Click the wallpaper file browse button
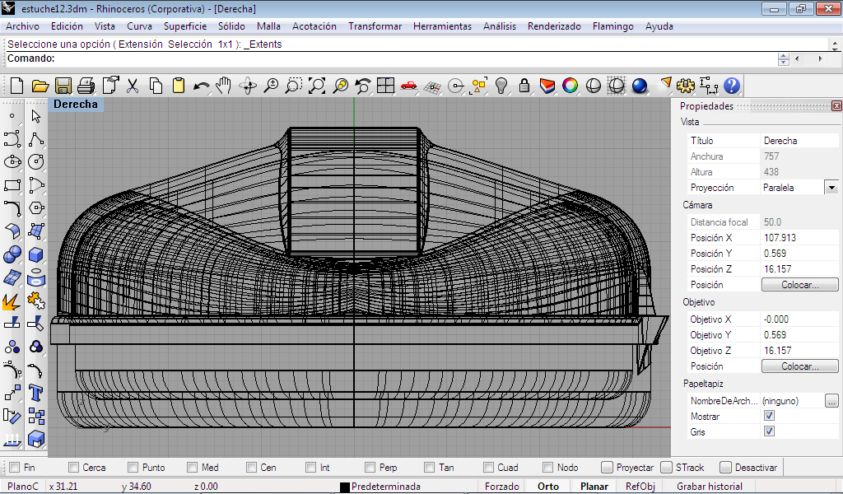Viewport: 843px width, 494px height. tap(831, 401)
